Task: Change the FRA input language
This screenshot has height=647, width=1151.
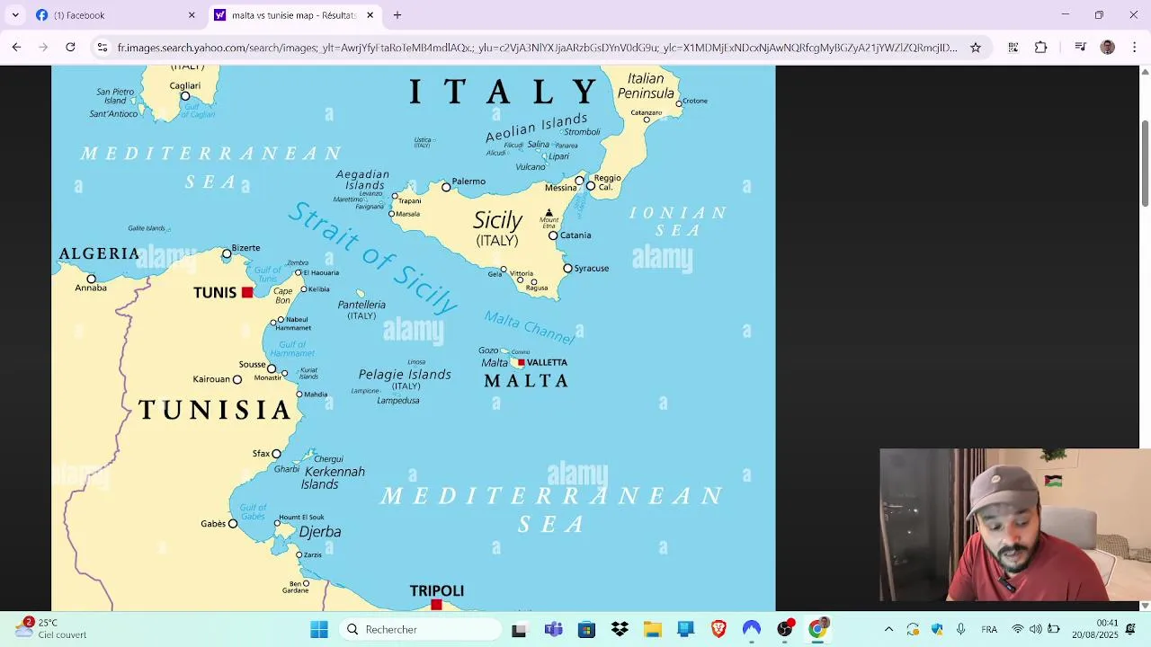Action: click(989, 629)
